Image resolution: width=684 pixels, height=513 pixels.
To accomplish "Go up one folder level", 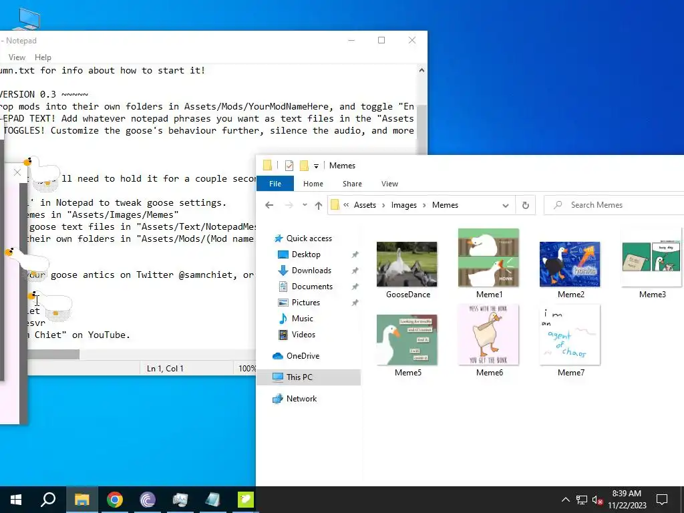I will (319, 205).
